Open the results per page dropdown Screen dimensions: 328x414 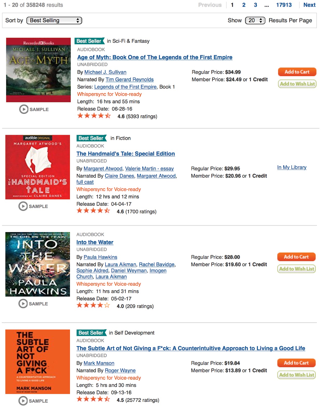tap(255, 20)
